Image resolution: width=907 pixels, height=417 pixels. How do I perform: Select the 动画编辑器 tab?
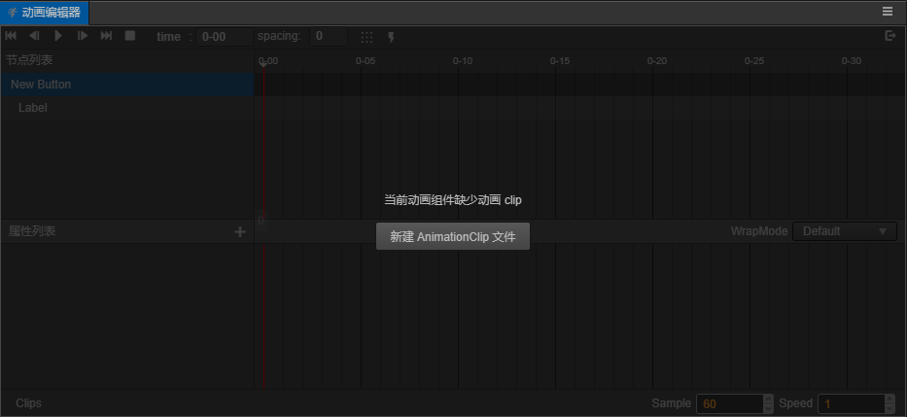click(45, 12)
